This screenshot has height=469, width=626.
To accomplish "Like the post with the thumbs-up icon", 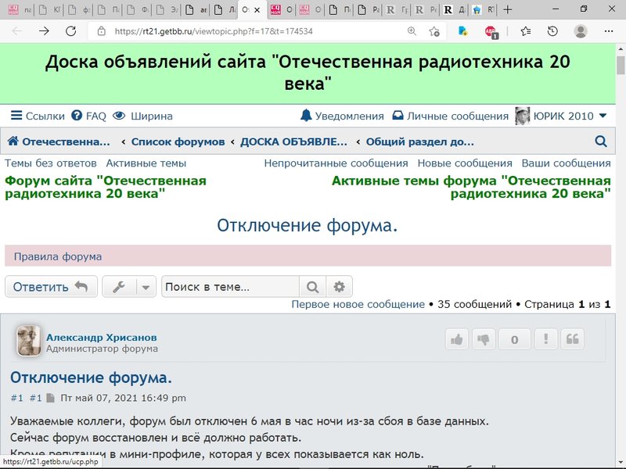I will [457, 339].
